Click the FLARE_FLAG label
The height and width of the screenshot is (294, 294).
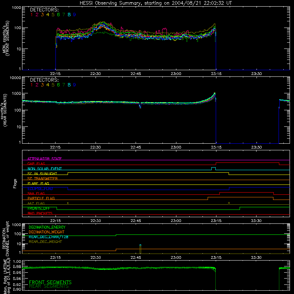(x=38, y=183)
